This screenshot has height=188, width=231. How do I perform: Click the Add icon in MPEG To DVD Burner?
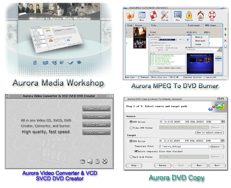(130, 15)
